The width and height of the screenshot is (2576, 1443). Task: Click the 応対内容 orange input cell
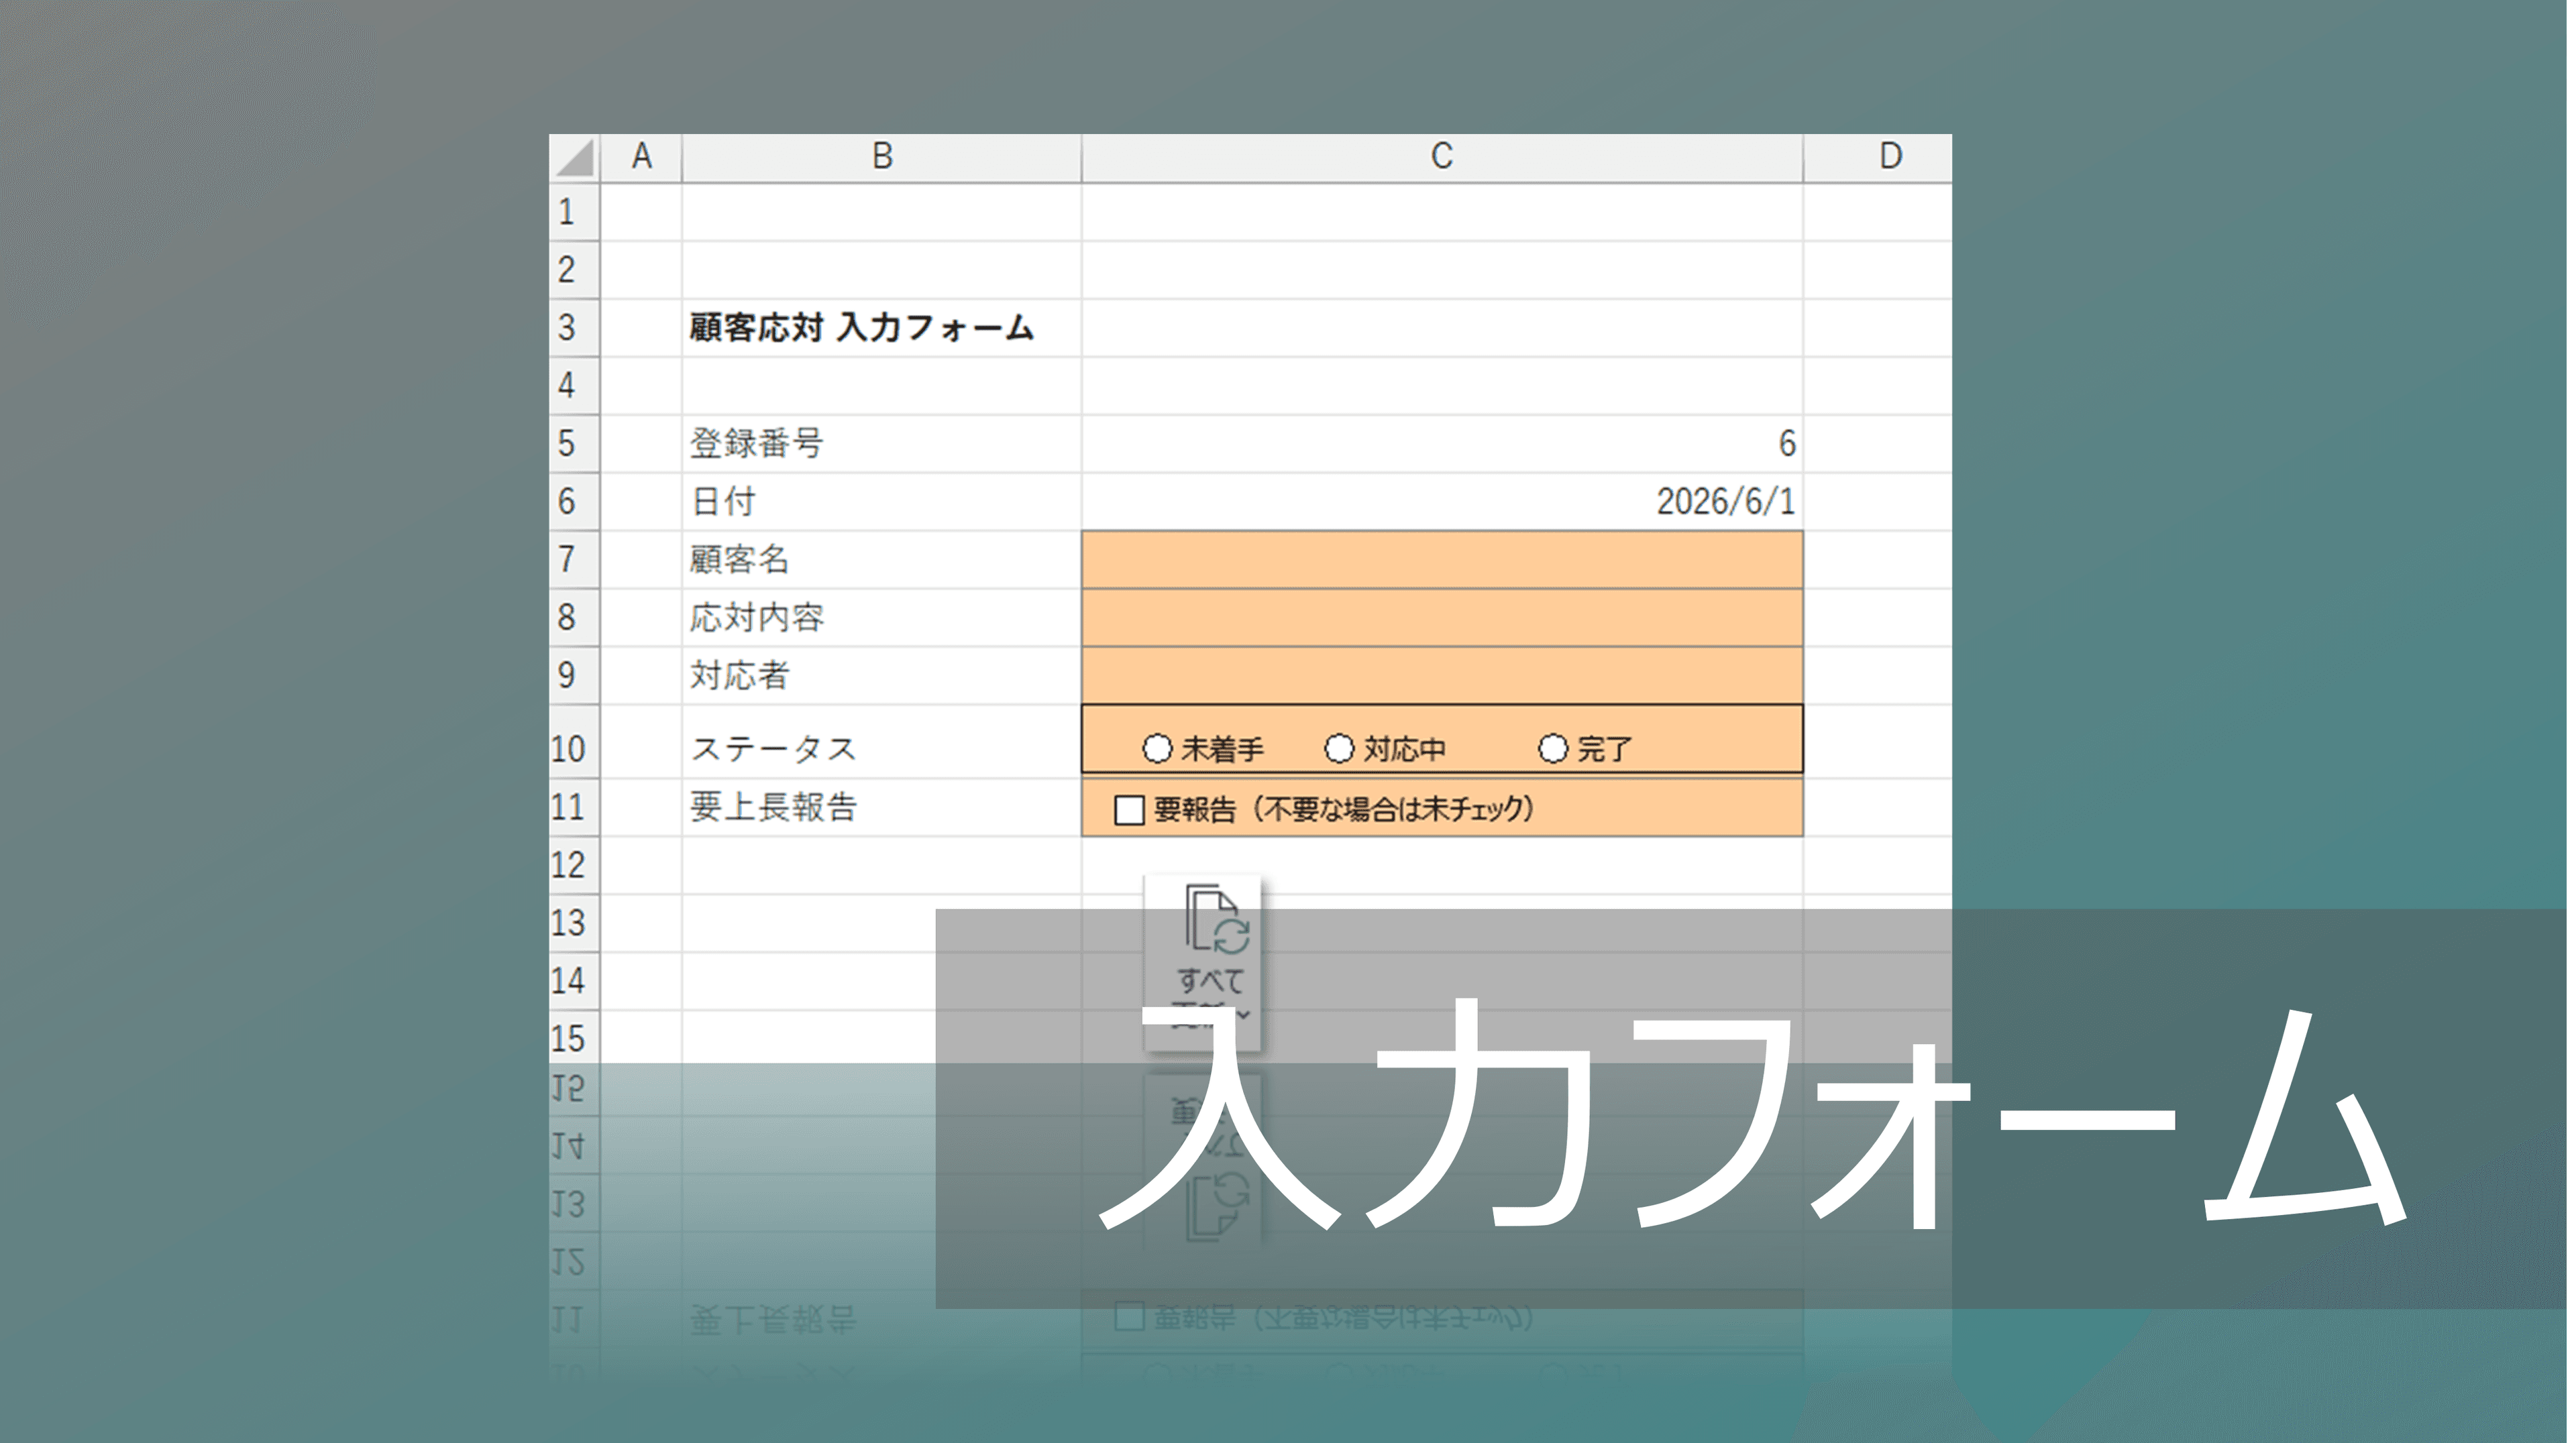(1442, 618)
